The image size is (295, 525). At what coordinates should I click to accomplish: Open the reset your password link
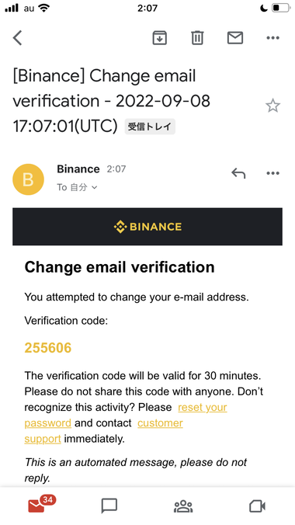(126, 415)
